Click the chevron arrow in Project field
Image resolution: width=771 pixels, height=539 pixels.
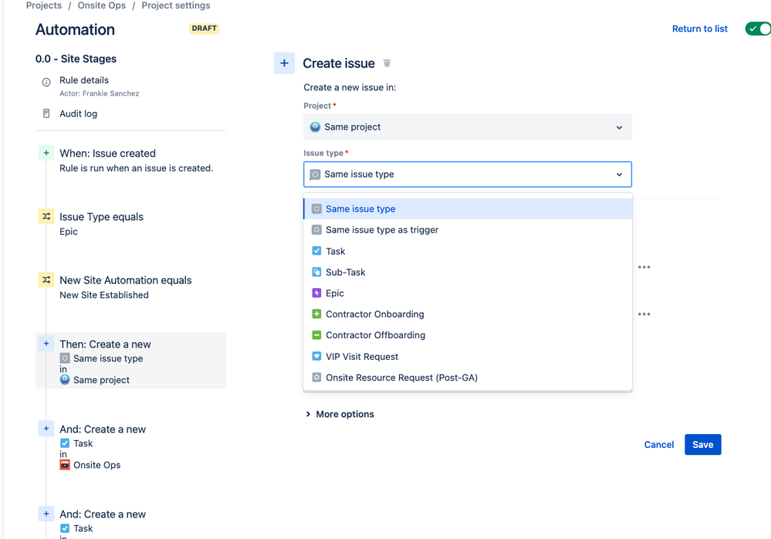click(x=619, y=127)
